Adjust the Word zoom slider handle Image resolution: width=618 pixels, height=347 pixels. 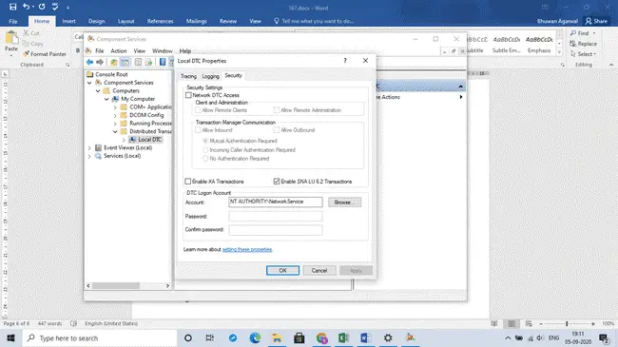(x=567, y=324)
